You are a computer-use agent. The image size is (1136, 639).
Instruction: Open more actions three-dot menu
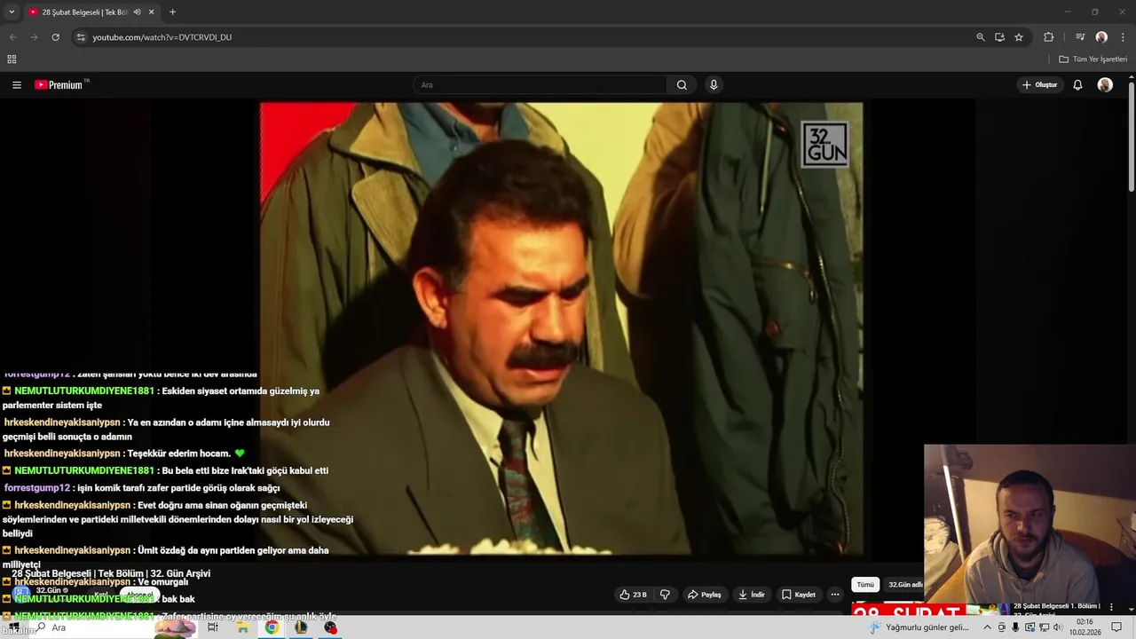834,595
